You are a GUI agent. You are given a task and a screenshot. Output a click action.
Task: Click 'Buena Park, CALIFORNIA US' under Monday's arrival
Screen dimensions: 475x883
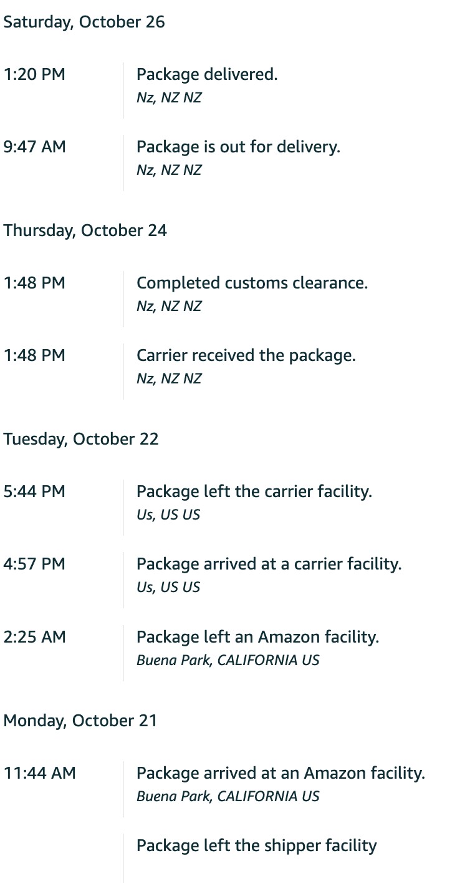[x=228, y=796]
